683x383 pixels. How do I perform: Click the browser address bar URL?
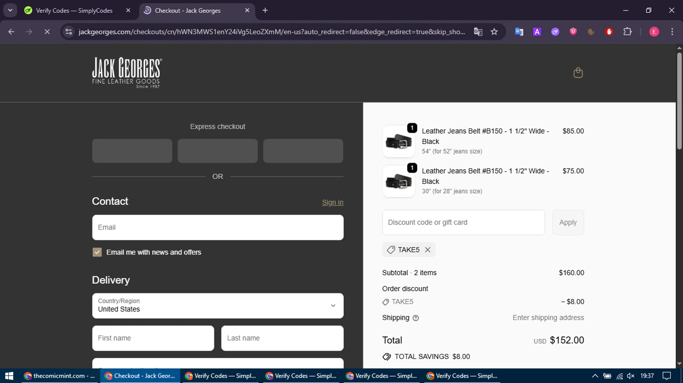pyautogui.click(x=272, y=31)
